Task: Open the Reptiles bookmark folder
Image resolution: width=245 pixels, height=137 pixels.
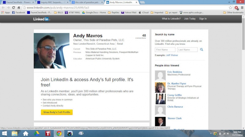Action: point(113,12)
